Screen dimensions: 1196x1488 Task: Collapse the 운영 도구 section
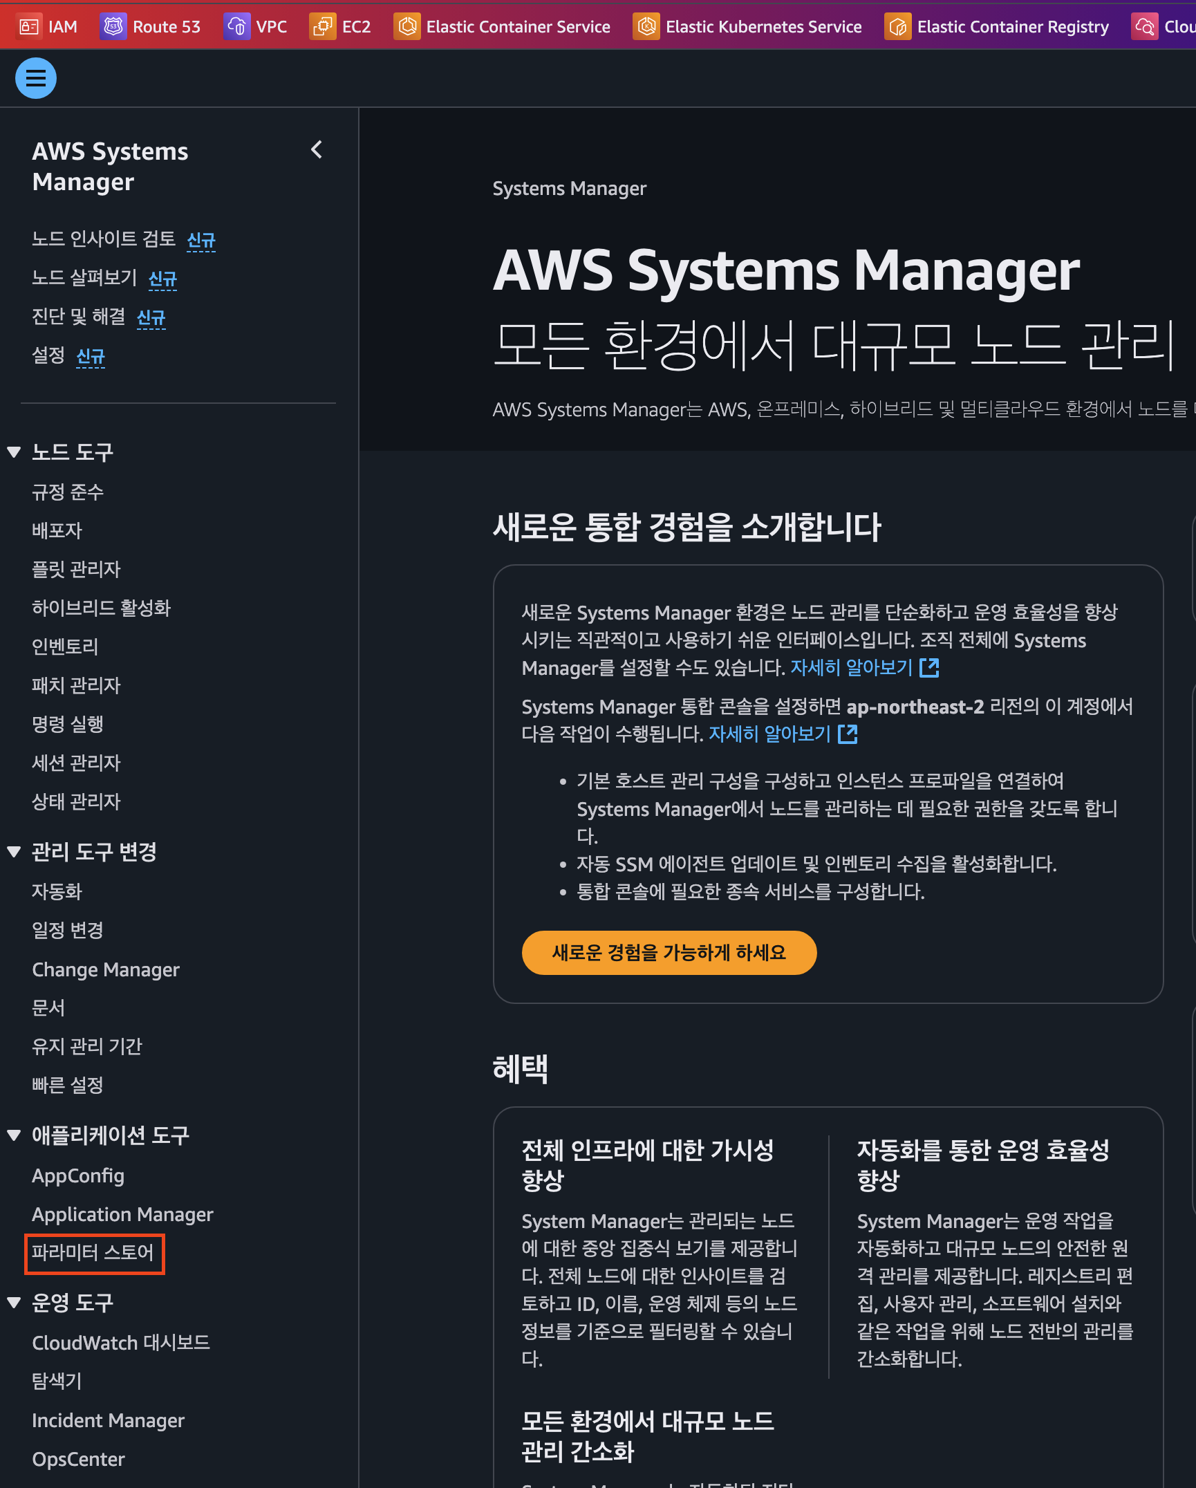pyautogui.click(x=14, y=1303)
